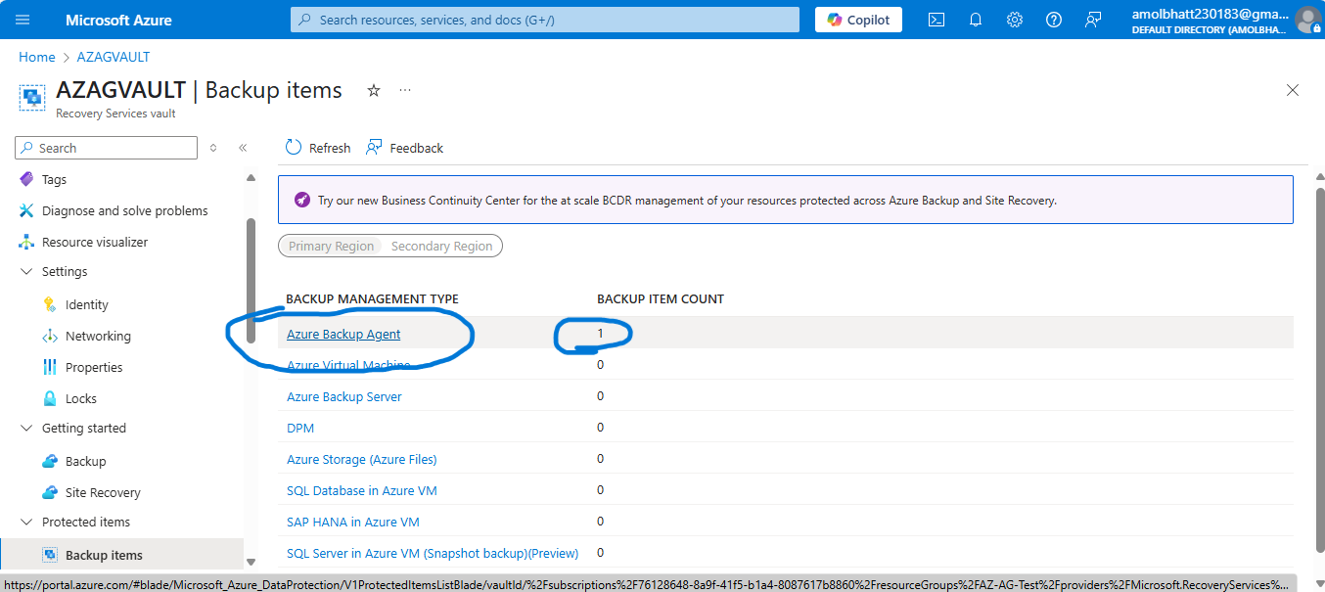Collapse the Protected items section
This screenshot has width=1325, height=592.
26,522
